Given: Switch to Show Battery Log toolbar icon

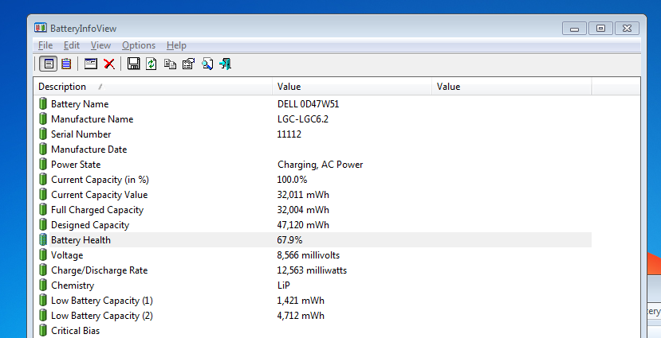Looking at the screenshot, I should pyautogui.click(x=66, y=64).
